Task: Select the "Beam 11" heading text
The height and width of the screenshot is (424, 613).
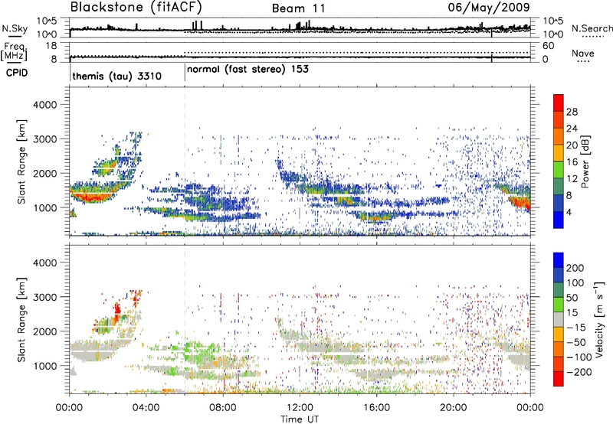Action: (299, 8)
